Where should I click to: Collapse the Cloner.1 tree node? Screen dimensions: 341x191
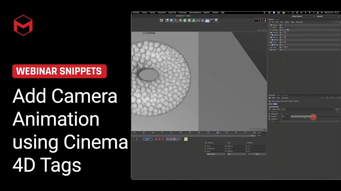click(269, 37)
